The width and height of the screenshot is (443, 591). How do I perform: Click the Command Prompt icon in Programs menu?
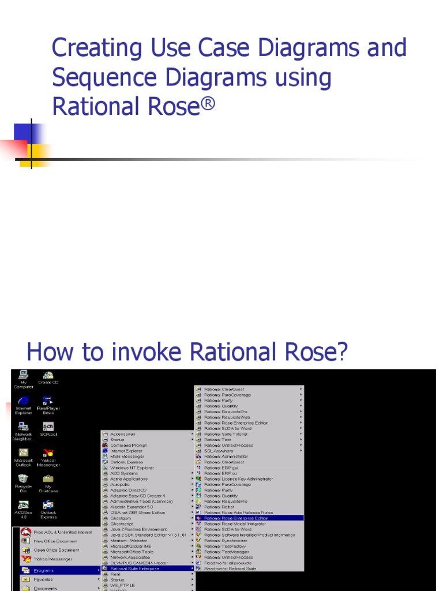point(105,445)
